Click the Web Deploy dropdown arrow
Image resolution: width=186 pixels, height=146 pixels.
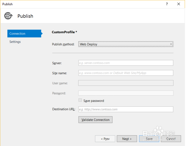coord(171,44)
